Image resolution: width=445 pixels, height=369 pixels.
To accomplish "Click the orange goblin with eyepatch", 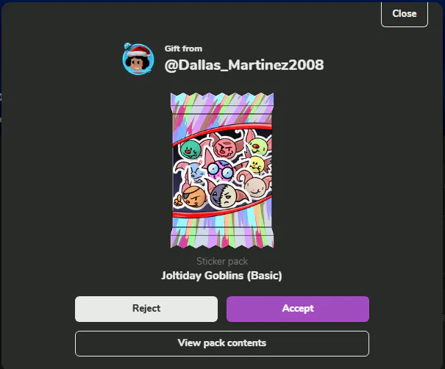I will tap(193, 196).
